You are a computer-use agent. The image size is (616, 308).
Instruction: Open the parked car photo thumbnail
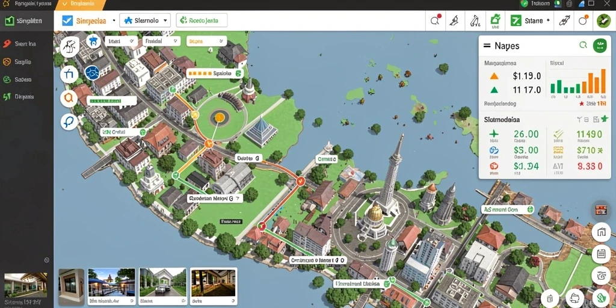coord(162,282)
